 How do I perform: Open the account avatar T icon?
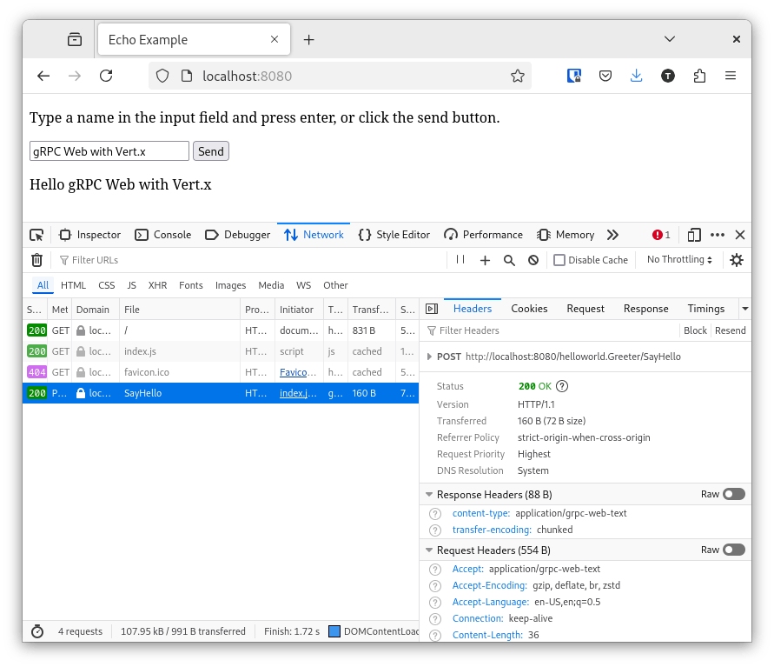click(x=668, y=76)
